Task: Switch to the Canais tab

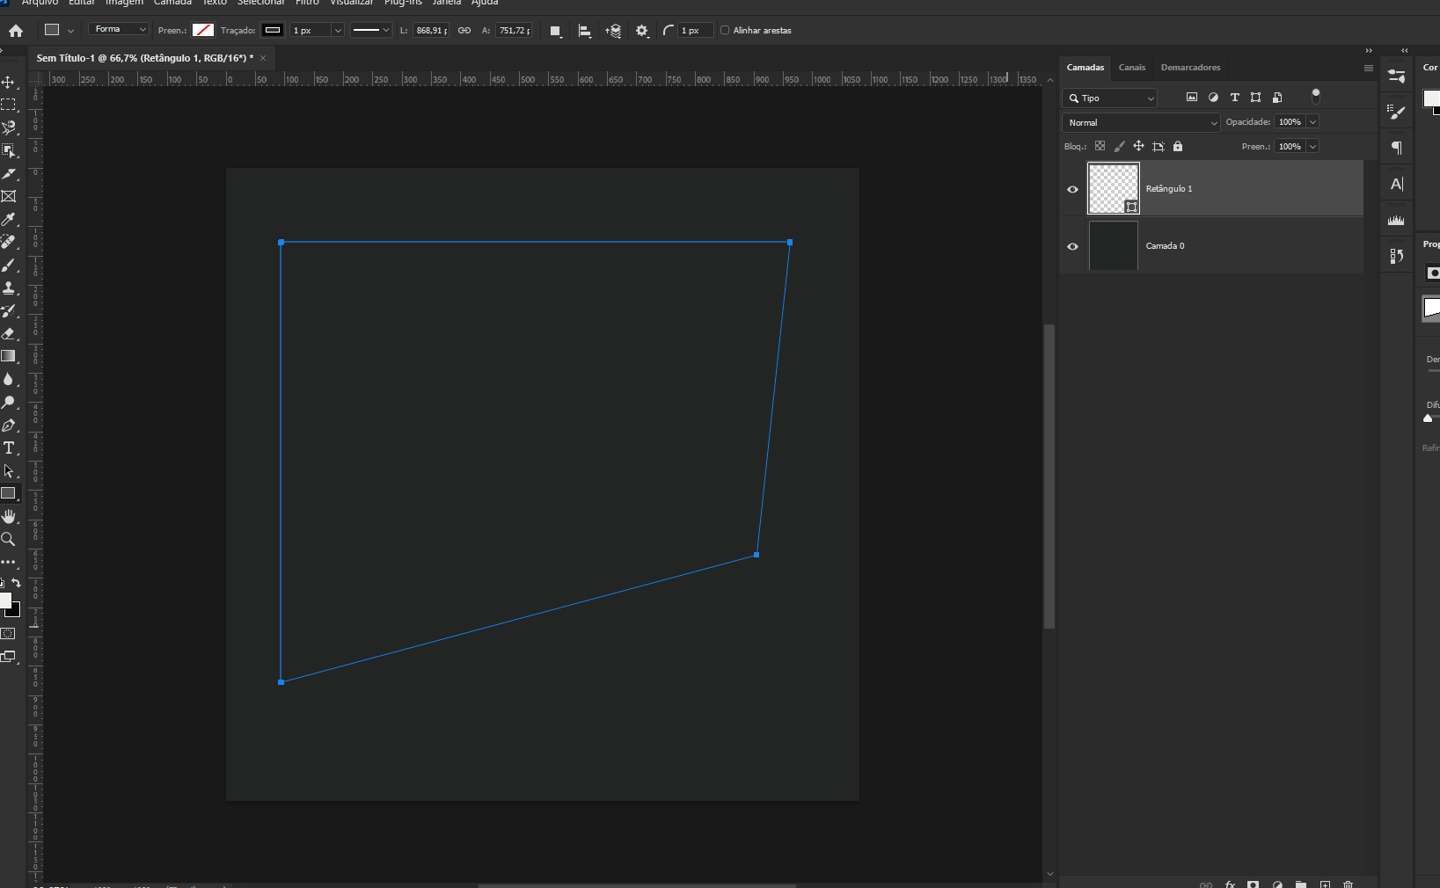Action: (1132, 68)
